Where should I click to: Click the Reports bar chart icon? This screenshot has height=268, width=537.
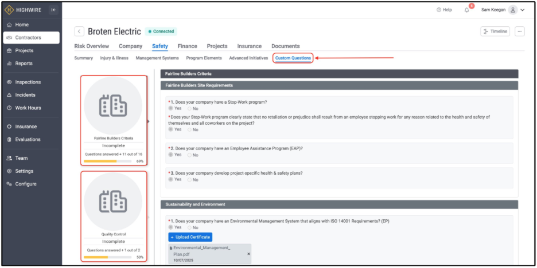(x=9, y=64)
